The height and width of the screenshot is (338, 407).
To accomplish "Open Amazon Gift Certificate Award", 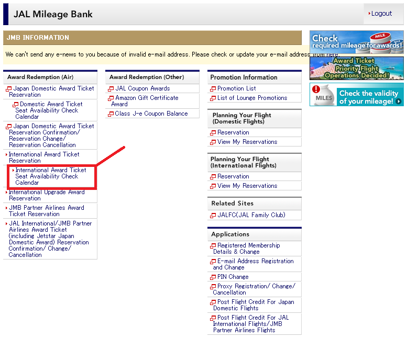I will (145, 101).
